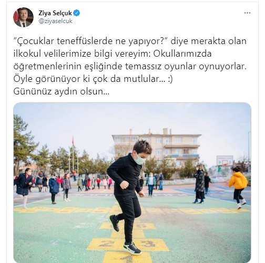Click the girl in navy coat at left
This screenshot has width=265, height=263.
coord(24,187)
